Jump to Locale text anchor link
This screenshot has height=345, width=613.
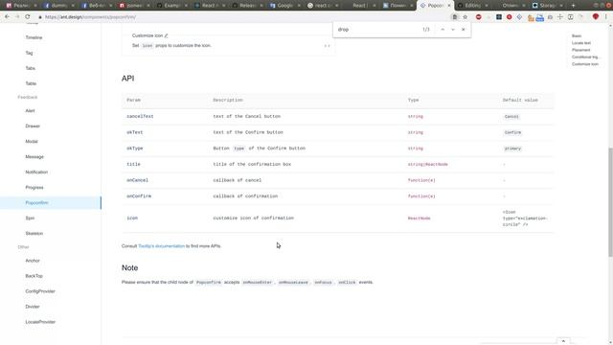(581, 43)
